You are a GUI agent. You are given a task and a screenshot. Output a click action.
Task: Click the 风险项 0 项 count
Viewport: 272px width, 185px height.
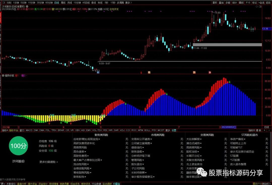(46, 146)
